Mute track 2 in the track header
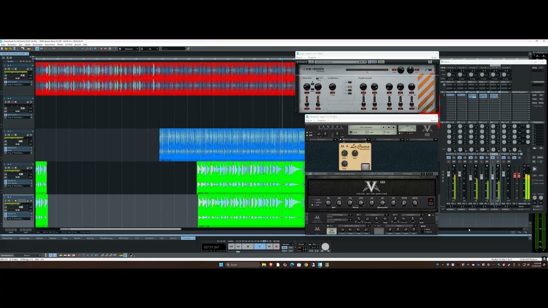The height and width of the screenshot is (308, 548). pos(9,102)
